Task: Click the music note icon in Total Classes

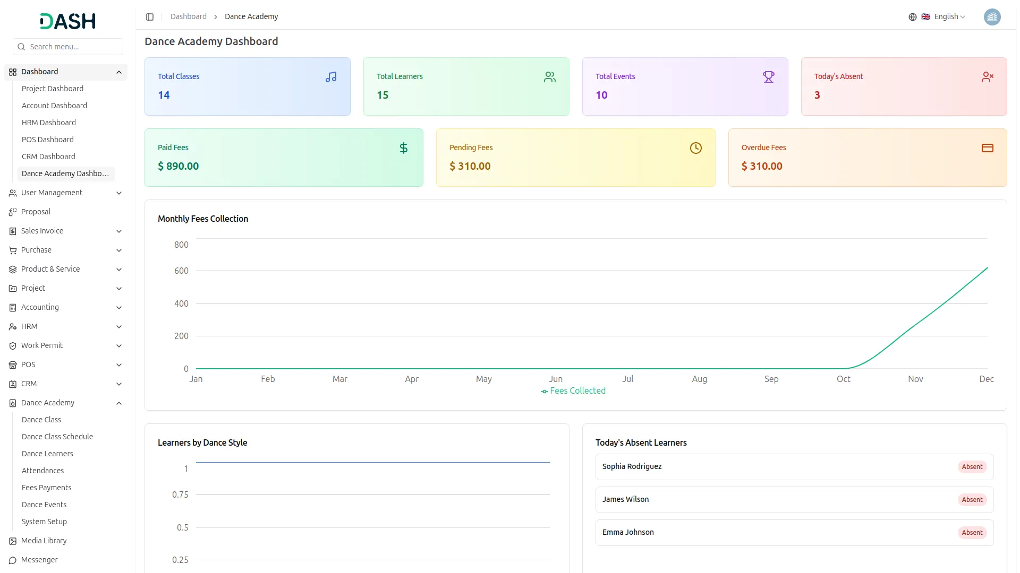Action: pyautogui.click(x=331, y=77)
